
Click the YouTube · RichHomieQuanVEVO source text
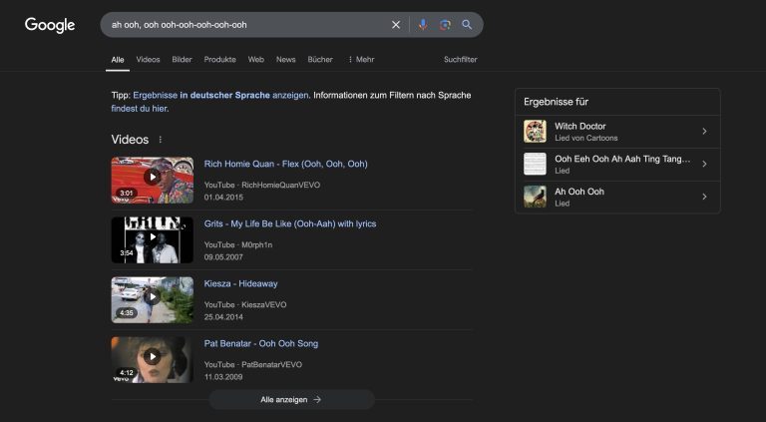click(262, 186)
